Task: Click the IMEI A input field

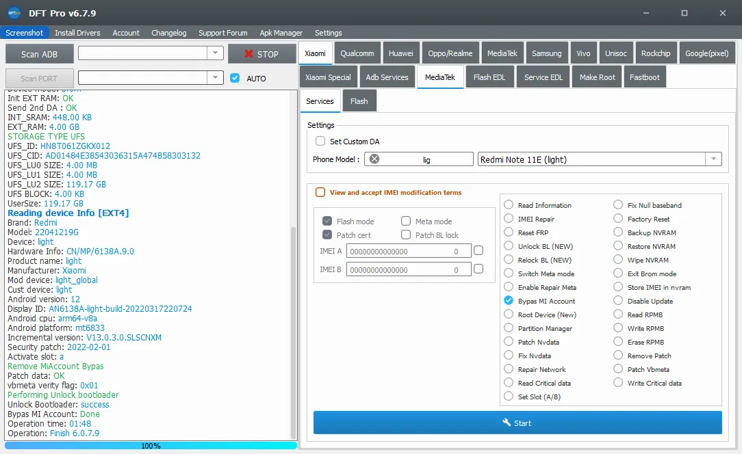Action: click(409, 251)
